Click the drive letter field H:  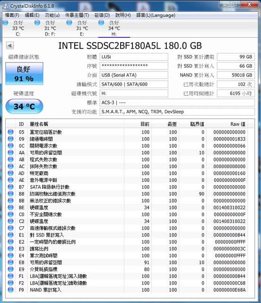coord(134,93)
